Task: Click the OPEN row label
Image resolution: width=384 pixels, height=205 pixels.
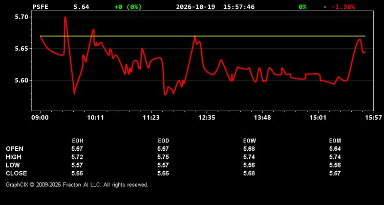Action: pyautogui.click(x=15, y=149)
